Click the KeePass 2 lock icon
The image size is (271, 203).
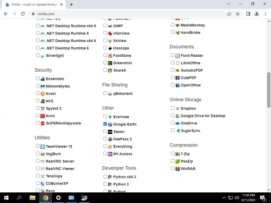110,139
